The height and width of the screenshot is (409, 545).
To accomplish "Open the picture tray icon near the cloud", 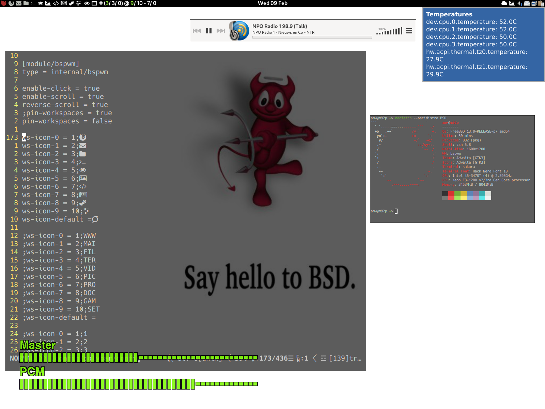I will (x=512, y=3).
